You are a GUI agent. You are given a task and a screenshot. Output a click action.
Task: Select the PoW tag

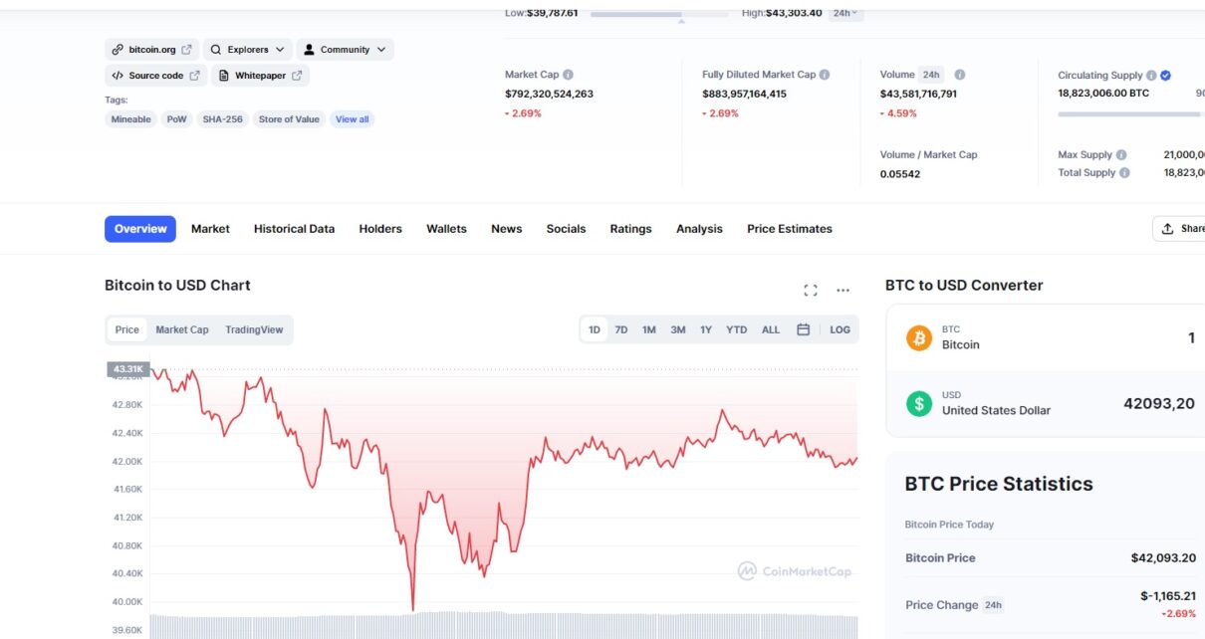[176, 119]
